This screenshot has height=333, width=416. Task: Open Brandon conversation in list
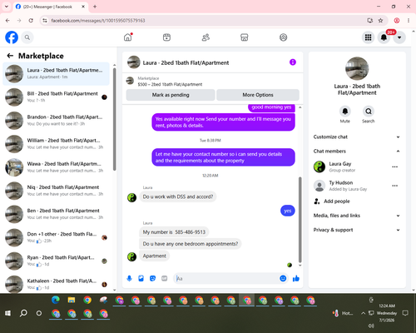[56, 121]
